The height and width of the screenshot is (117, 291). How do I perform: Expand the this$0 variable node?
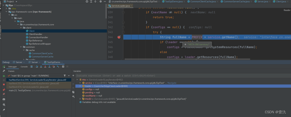(x=80, y=99)
